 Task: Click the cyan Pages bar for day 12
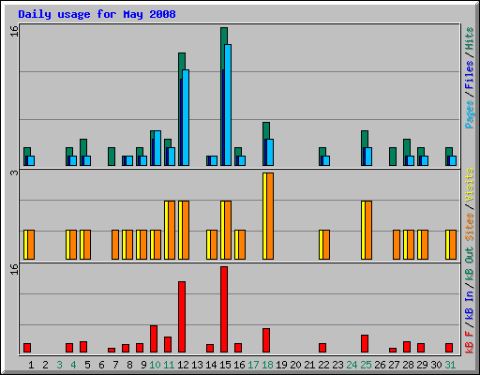point(186,118)
